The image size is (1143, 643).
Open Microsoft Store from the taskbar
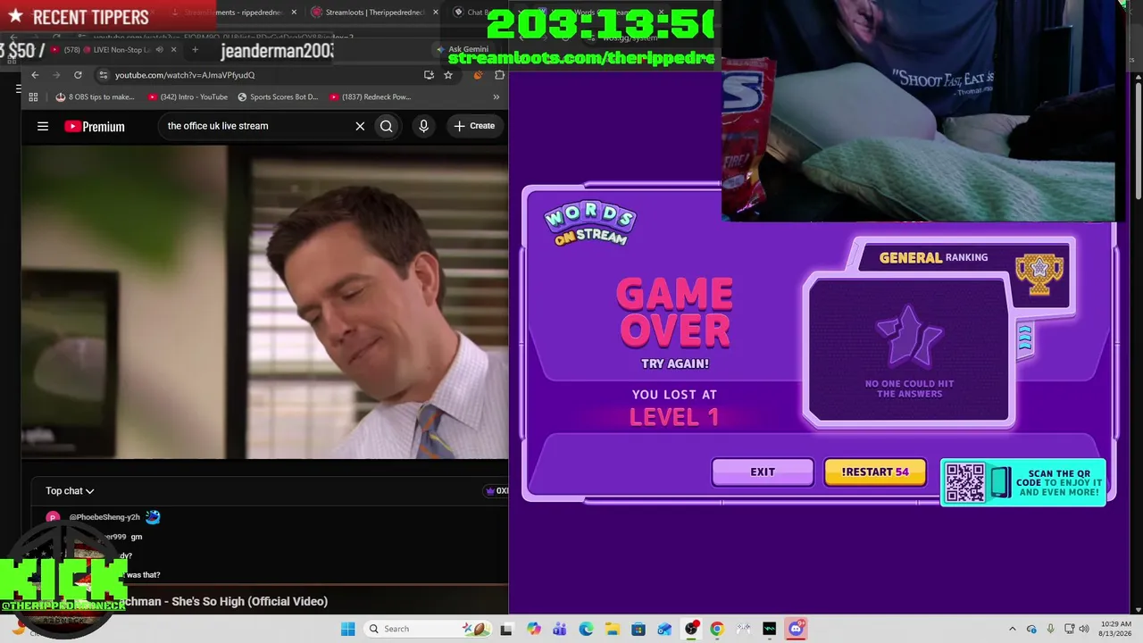(638, 629)
